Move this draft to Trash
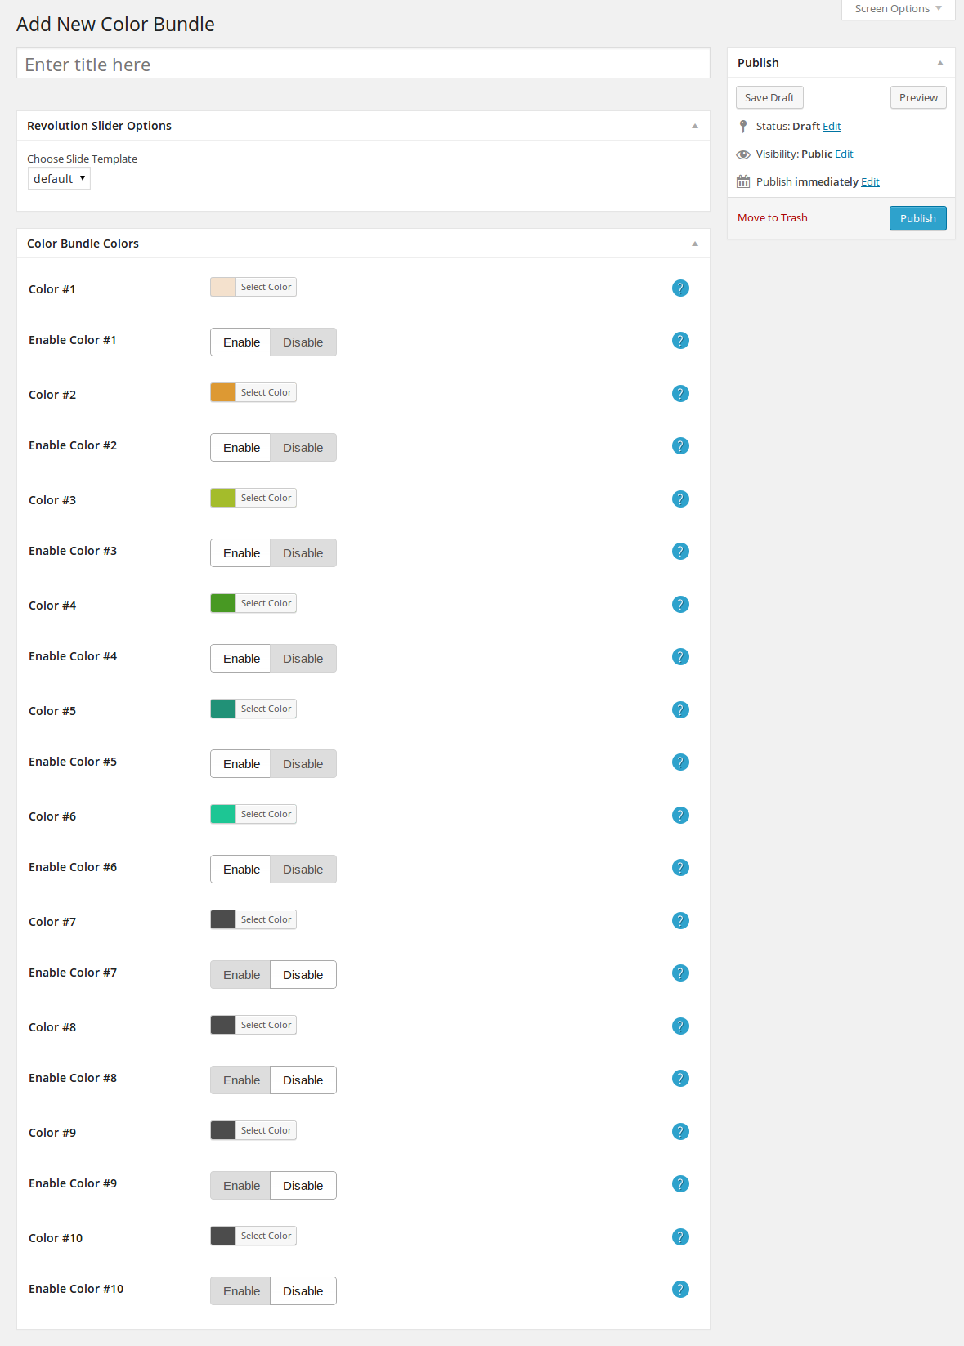This screenshot has width=964, height=1346. click(x=773, y=218)
